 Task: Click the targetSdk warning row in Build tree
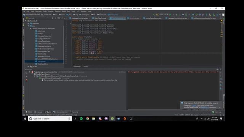pyautogui.click(x=79, y=80)
